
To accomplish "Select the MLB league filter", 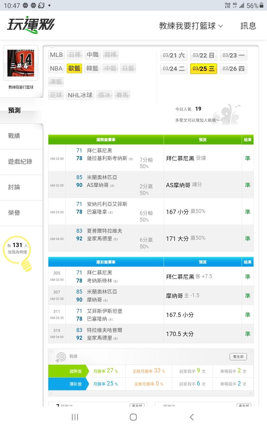I will tap(56, 55).
